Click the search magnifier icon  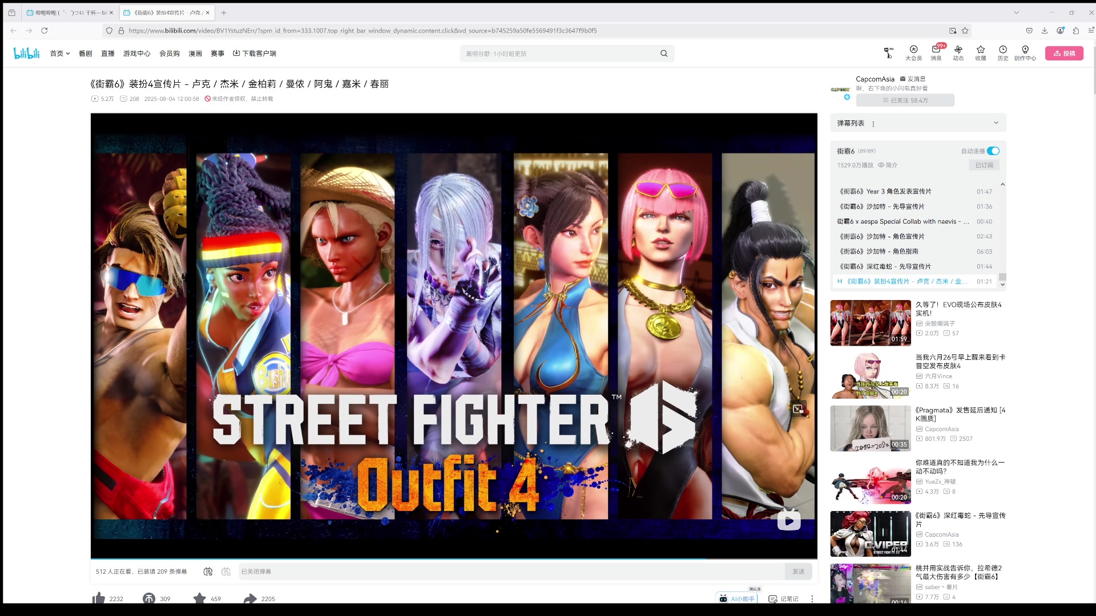click(664, 54)
